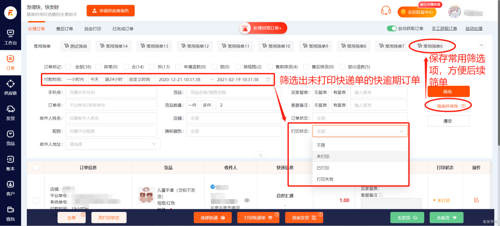Click the 清空 button

click(448, 121)
